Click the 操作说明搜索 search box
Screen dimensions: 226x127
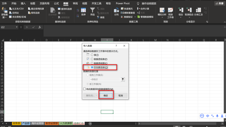coord(149,3)
